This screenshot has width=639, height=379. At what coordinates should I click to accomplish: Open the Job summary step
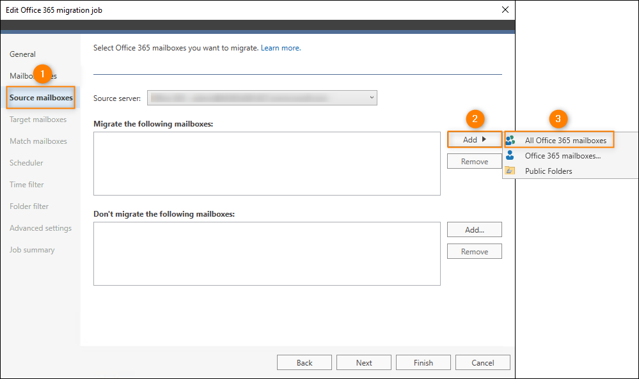[32, 250]
